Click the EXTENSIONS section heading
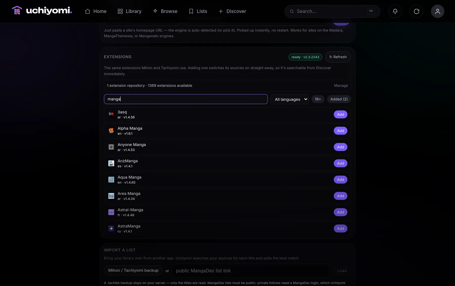Screen dimensions: 455x286 coord(118,57)
